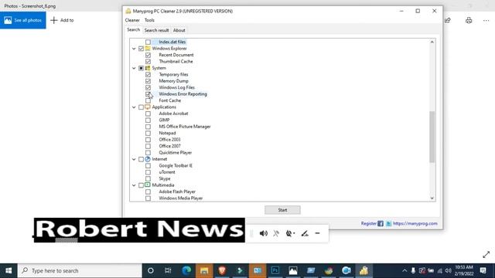495x278 pixels.
Task: Open the Action Center notification icon
Action: 483,270
